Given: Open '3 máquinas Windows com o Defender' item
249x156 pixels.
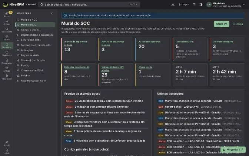Looking at the screenshot, I should click(104, 124).
